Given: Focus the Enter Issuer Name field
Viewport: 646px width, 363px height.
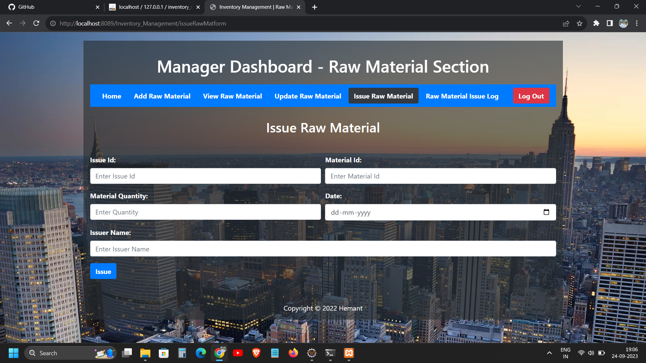Looking at the screenshot, I should (x=323, y=249).
